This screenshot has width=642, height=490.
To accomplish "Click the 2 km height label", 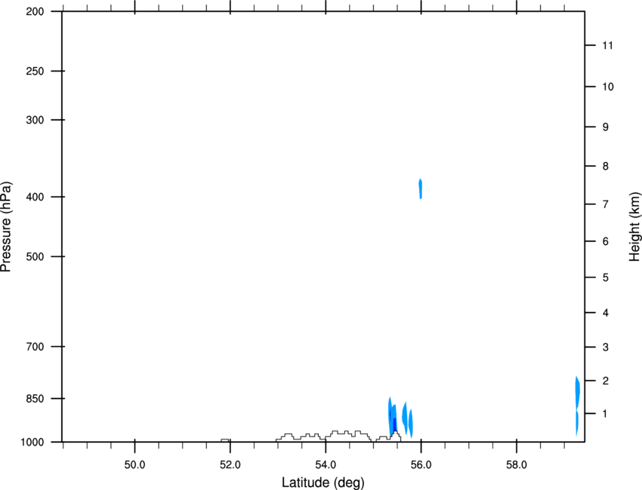I will [x=606, y=381].
